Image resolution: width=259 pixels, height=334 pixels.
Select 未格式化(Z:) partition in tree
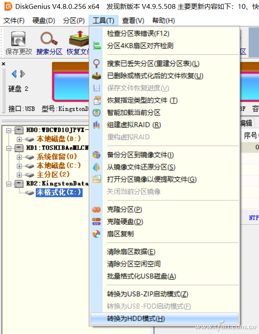point(59,192)
